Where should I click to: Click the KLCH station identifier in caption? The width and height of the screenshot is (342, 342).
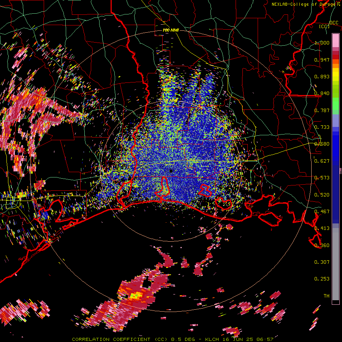coord(212,339)
